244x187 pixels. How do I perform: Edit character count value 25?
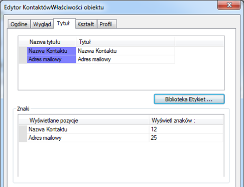(186, 138)
